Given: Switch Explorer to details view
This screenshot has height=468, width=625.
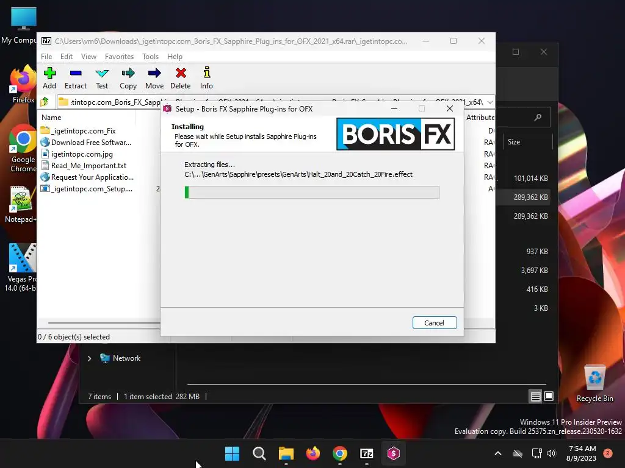Looking at the screenshot, I should (x=535, y=396).
